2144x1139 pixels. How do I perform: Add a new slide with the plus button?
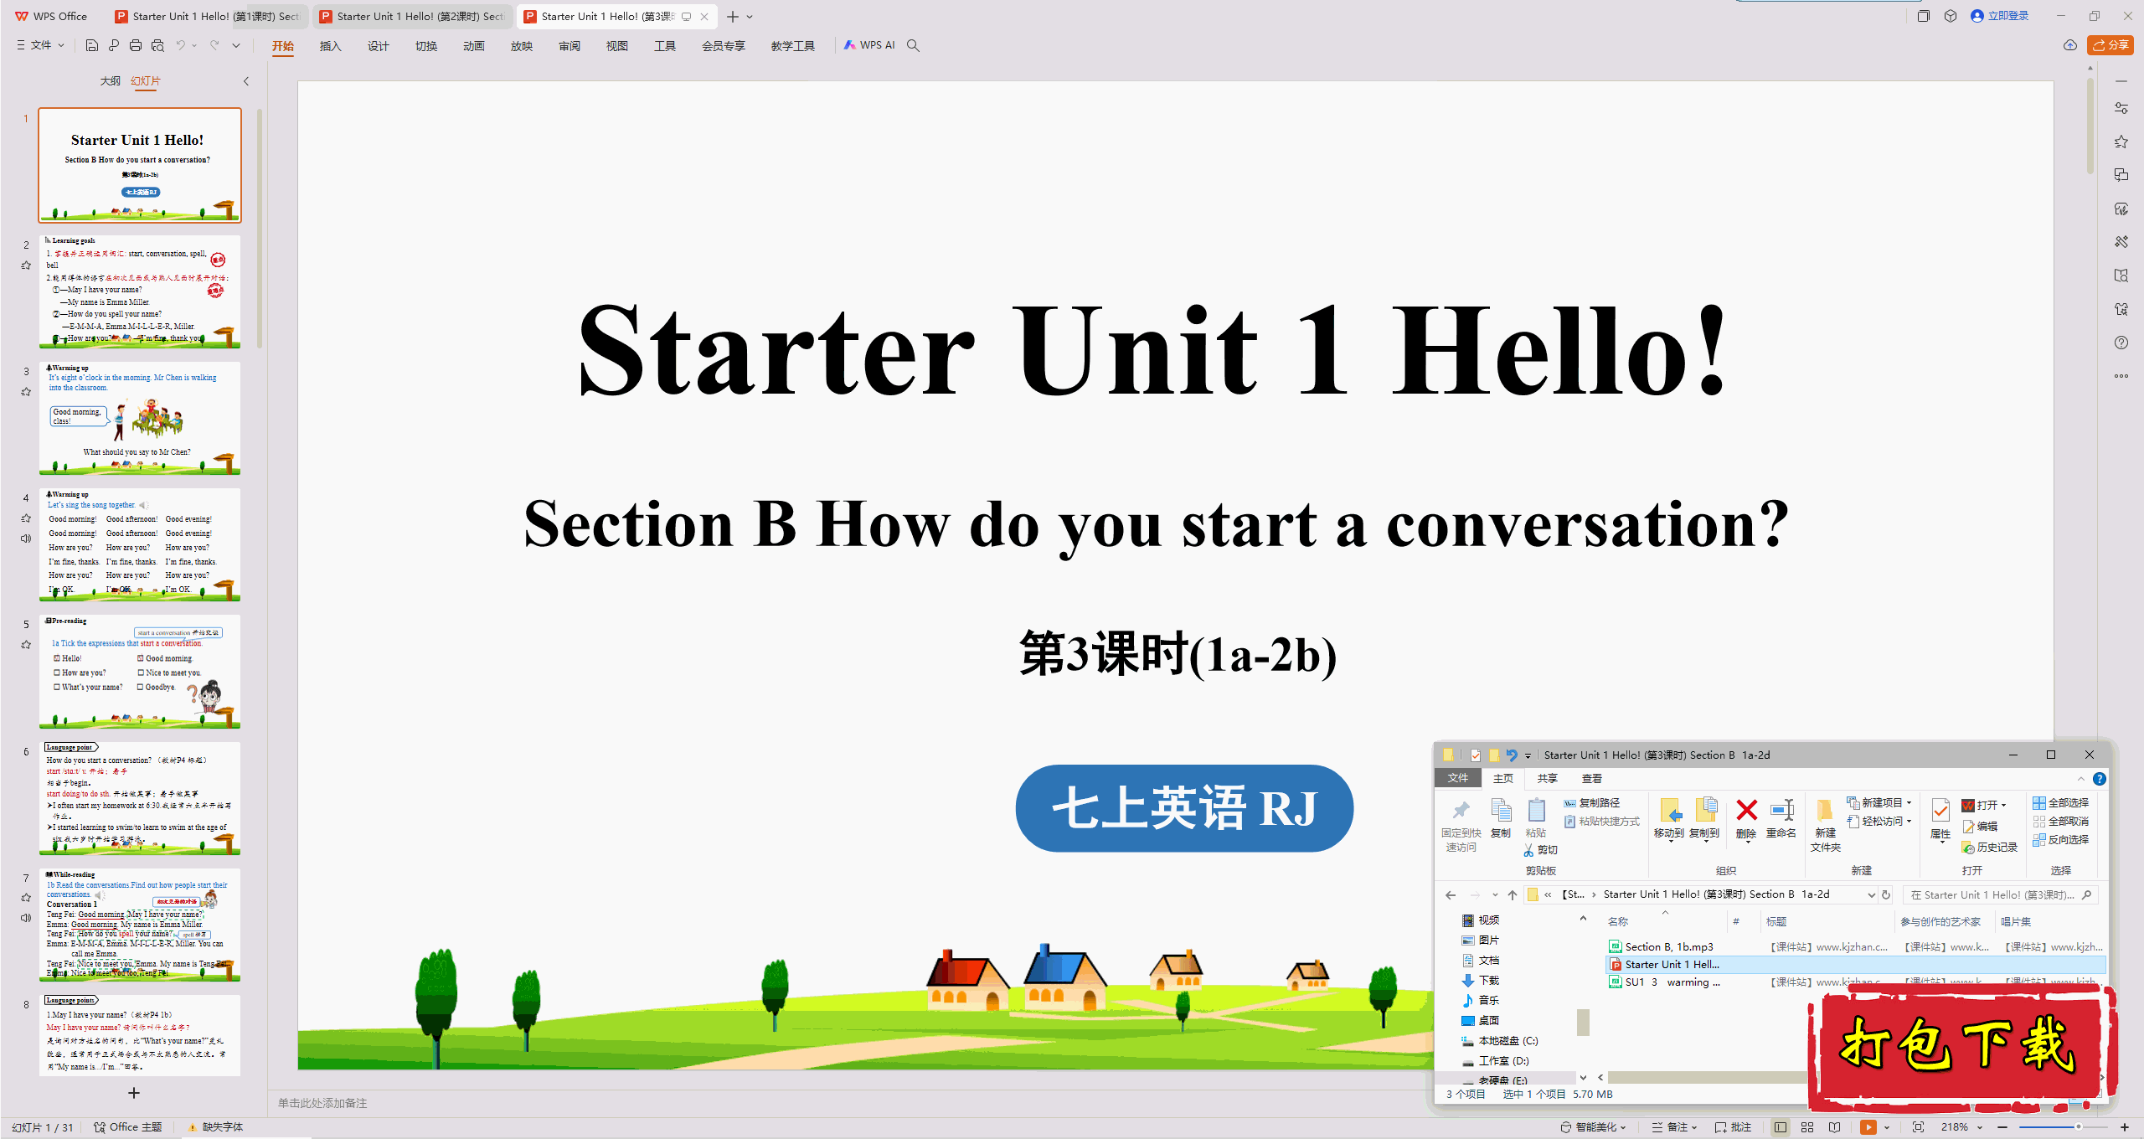pos(134,1092)
